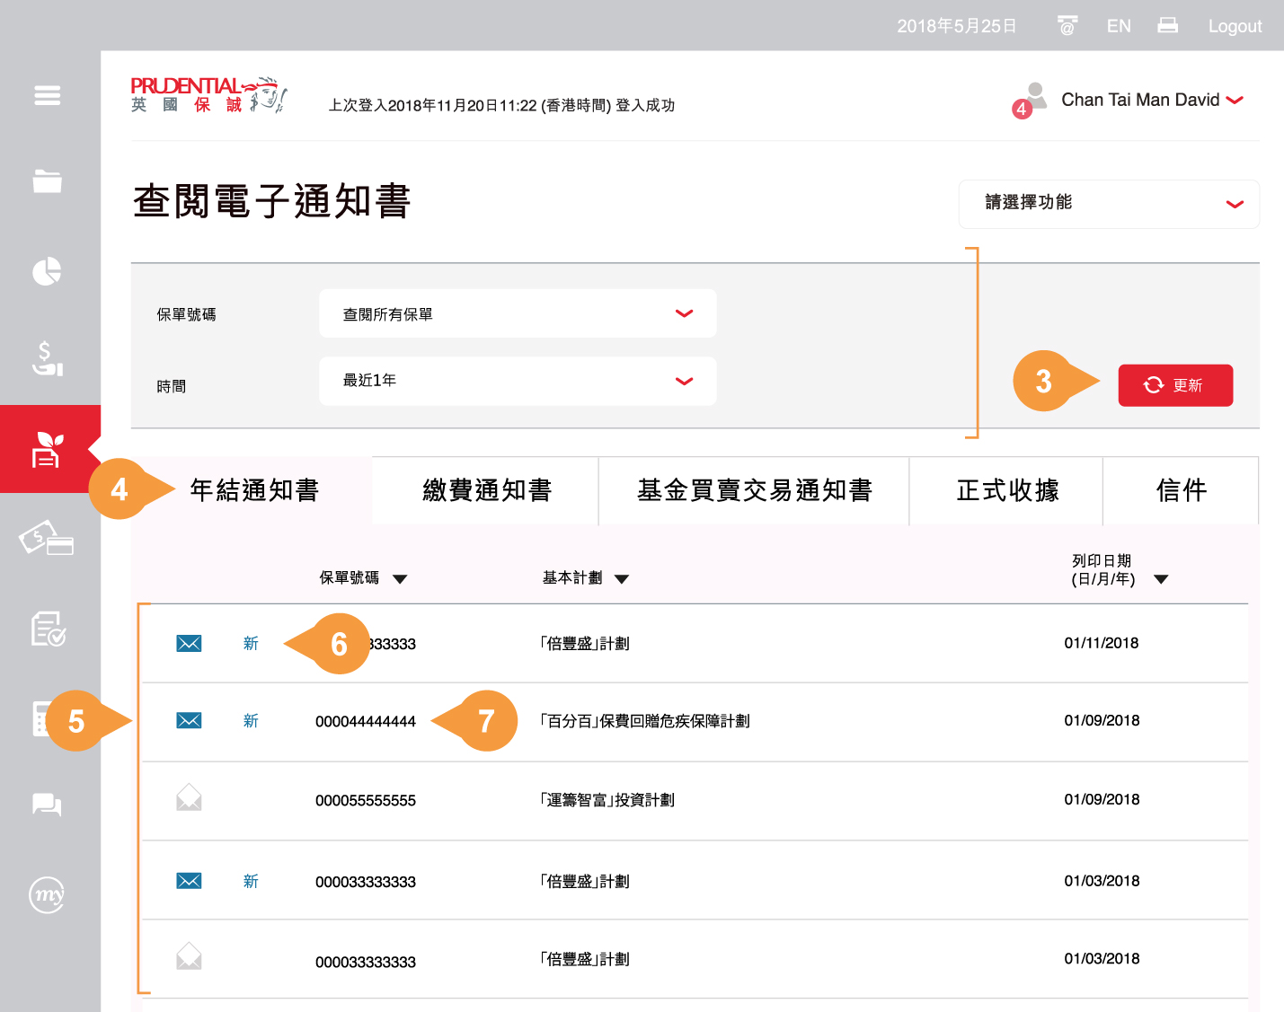Click the red 更新 refresh button
This screenshot has height=1012, width=1284.
click(1174, 385)
